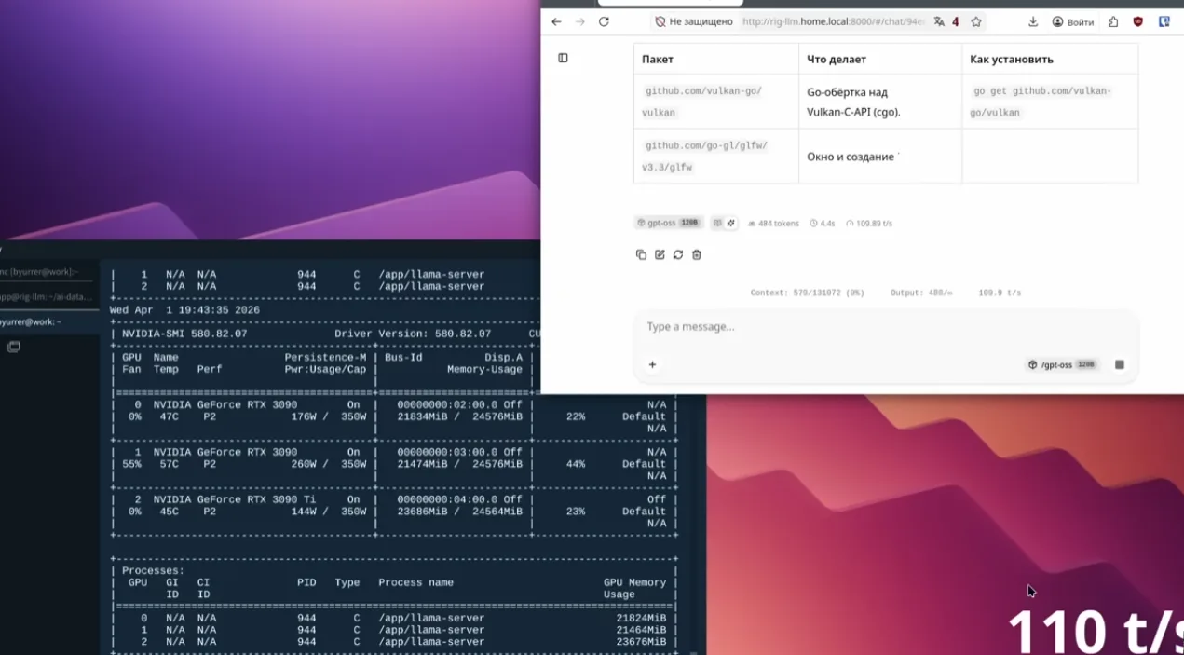The image size is (1184, 655).
Task: Go back in the browser
Action: [x=556, y=21]
